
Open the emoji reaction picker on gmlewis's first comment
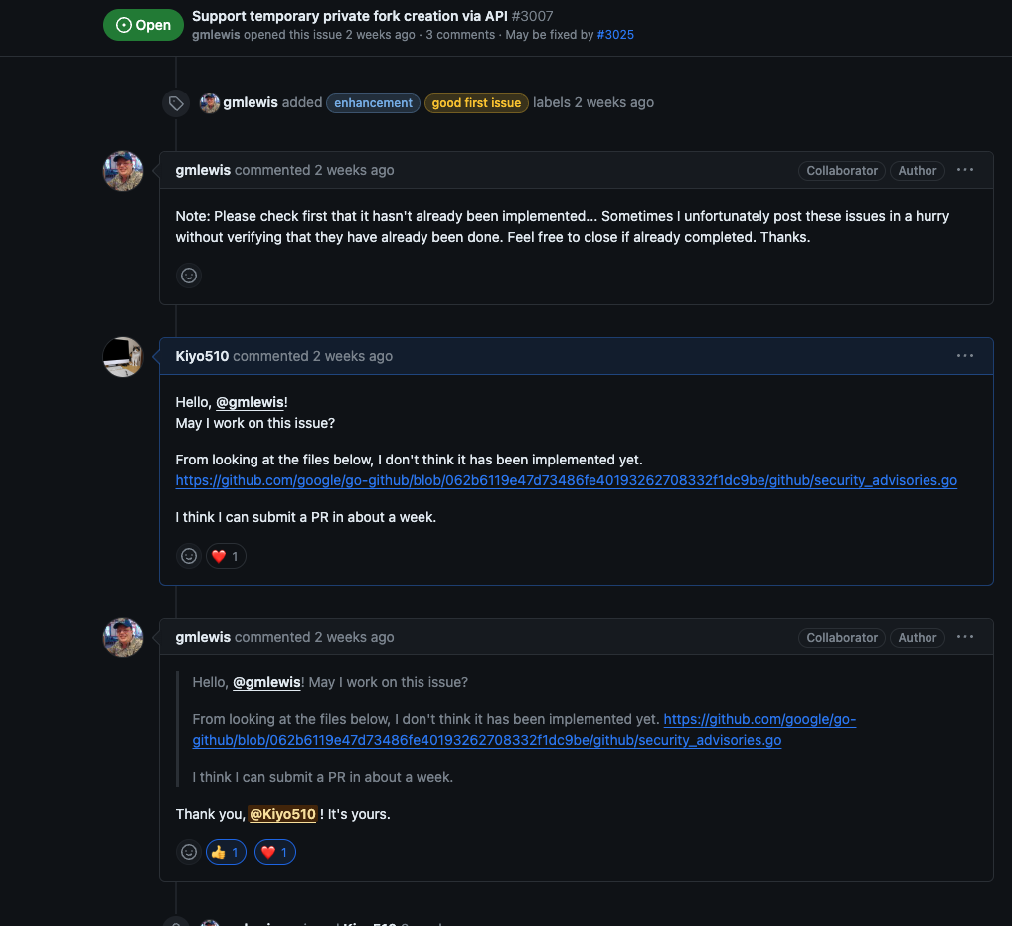pyautogui.click(x=188, y=276)
